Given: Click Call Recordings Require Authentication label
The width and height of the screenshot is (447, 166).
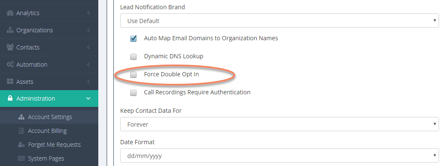Looking at the screenshot, I should (197, 92).
